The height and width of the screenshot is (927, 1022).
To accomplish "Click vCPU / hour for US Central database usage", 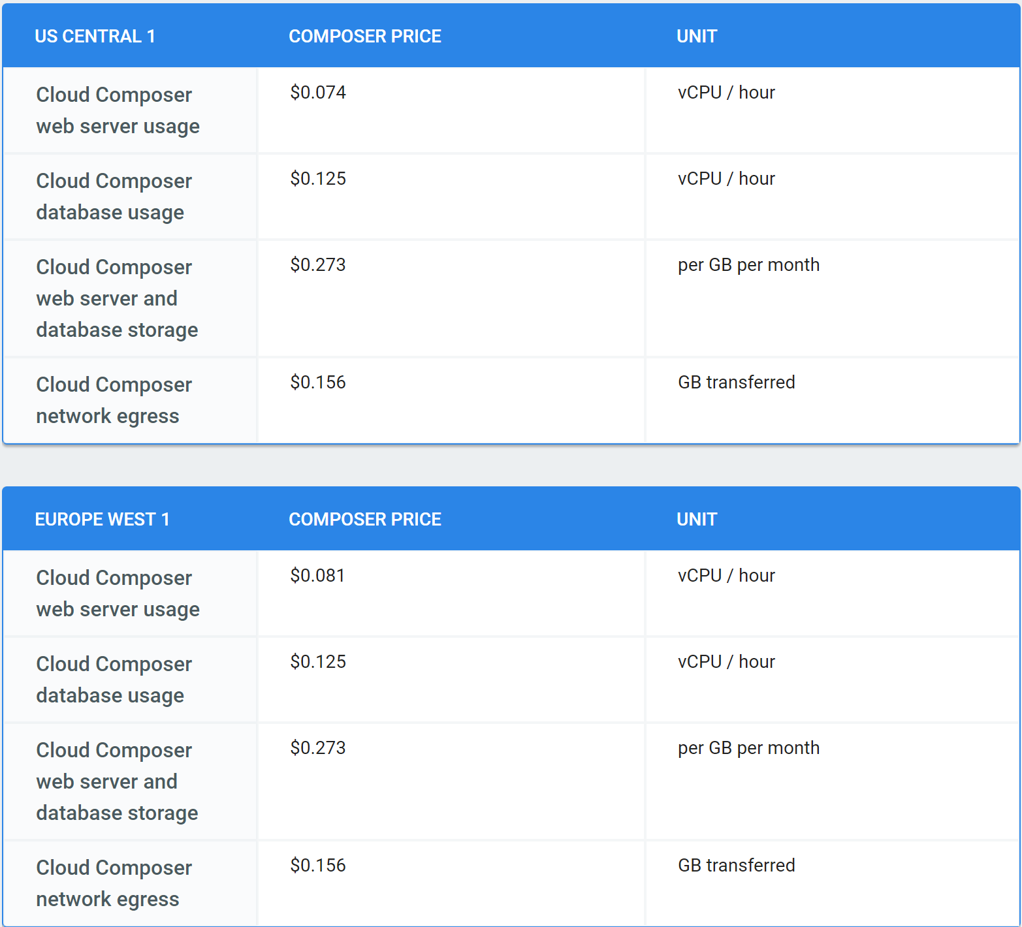I will click(x=726, y=179).
